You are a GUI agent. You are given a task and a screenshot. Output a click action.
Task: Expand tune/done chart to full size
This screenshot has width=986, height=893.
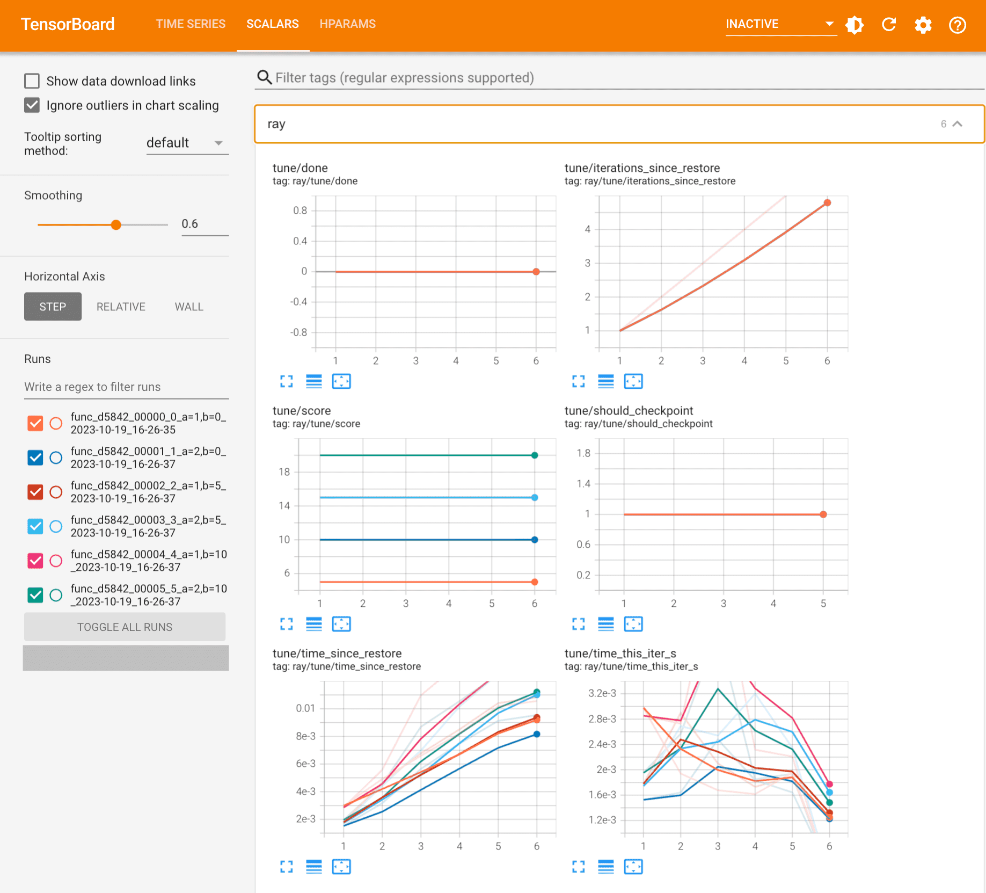pyautogui.click(x=287, y=381)
